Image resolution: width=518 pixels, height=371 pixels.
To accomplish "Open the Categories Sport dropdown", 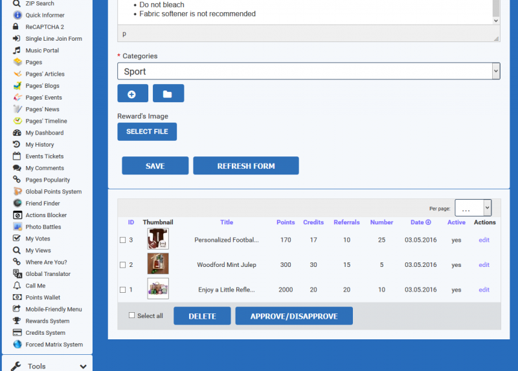I will click(309, 71).
